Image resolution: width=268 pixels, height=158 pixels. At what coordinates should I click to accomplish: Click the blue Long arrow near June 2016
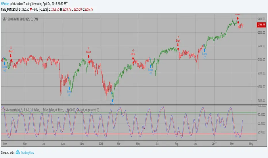click(151, 66)
